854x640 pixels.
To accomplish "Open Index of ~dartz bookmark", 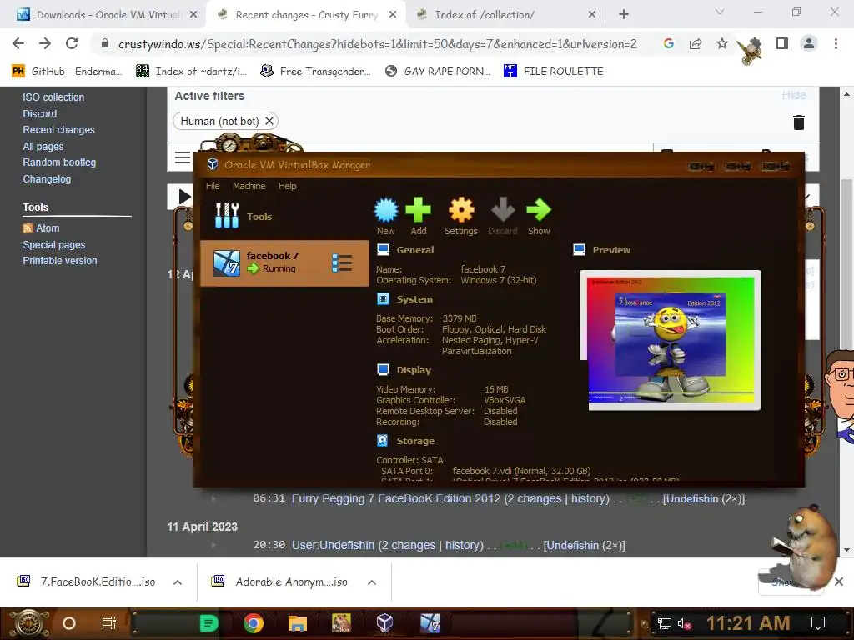I will [192, 72].
